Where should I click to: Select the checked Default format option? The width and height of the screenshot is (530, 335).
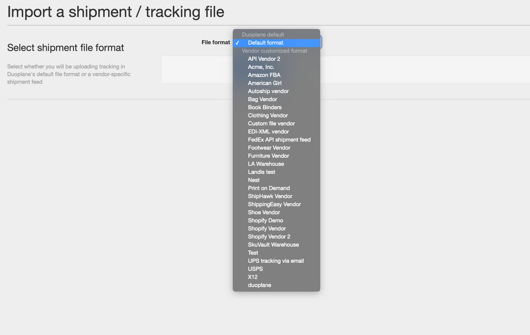point(266,42)
